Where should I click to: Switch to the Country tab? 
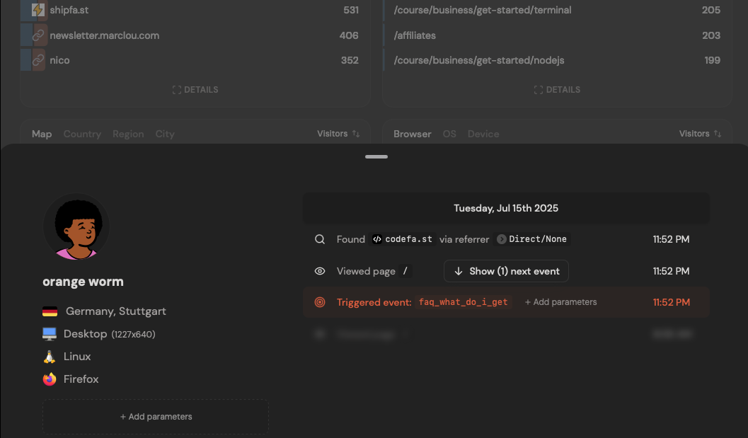(x=81, y=134)
